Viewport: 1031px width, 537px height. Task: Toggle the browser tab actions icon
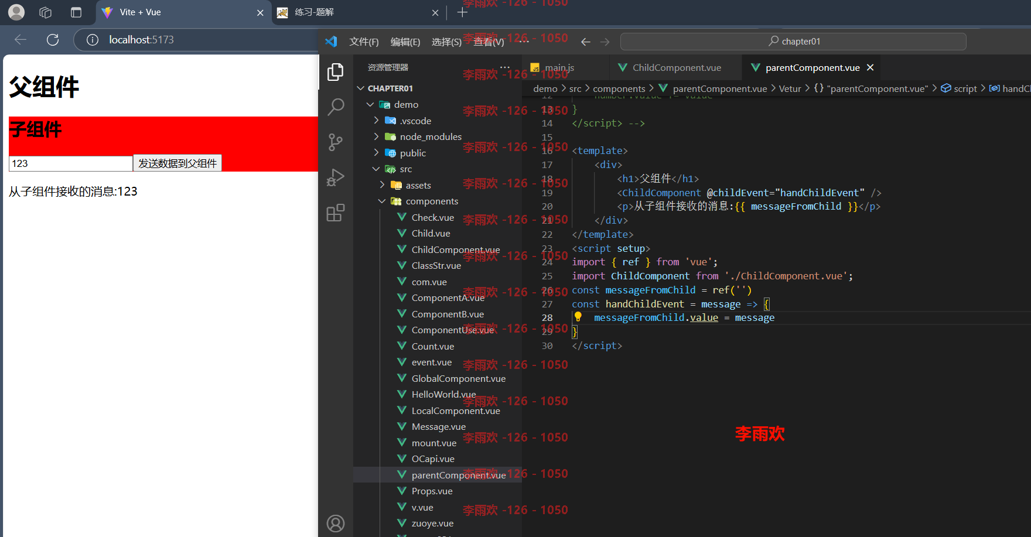[x=76, y=12]
